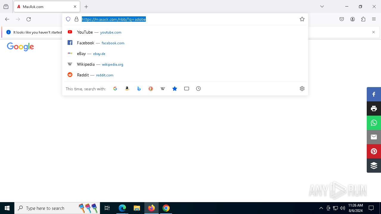This screenshot has height=214, width=381.
Task: Open Firefox View recent browsing
Action: coord(6,7)
